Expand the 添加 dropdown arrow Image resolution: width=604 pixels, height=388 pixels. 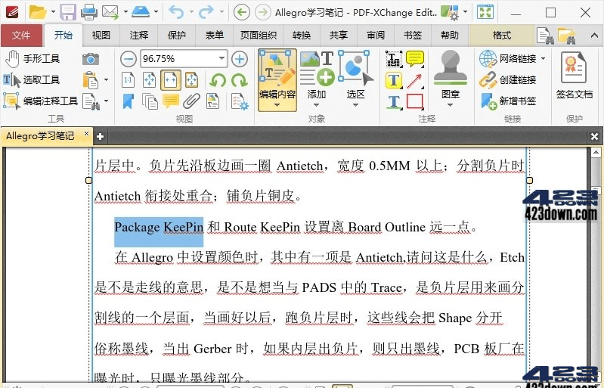(x=316, y=105)
